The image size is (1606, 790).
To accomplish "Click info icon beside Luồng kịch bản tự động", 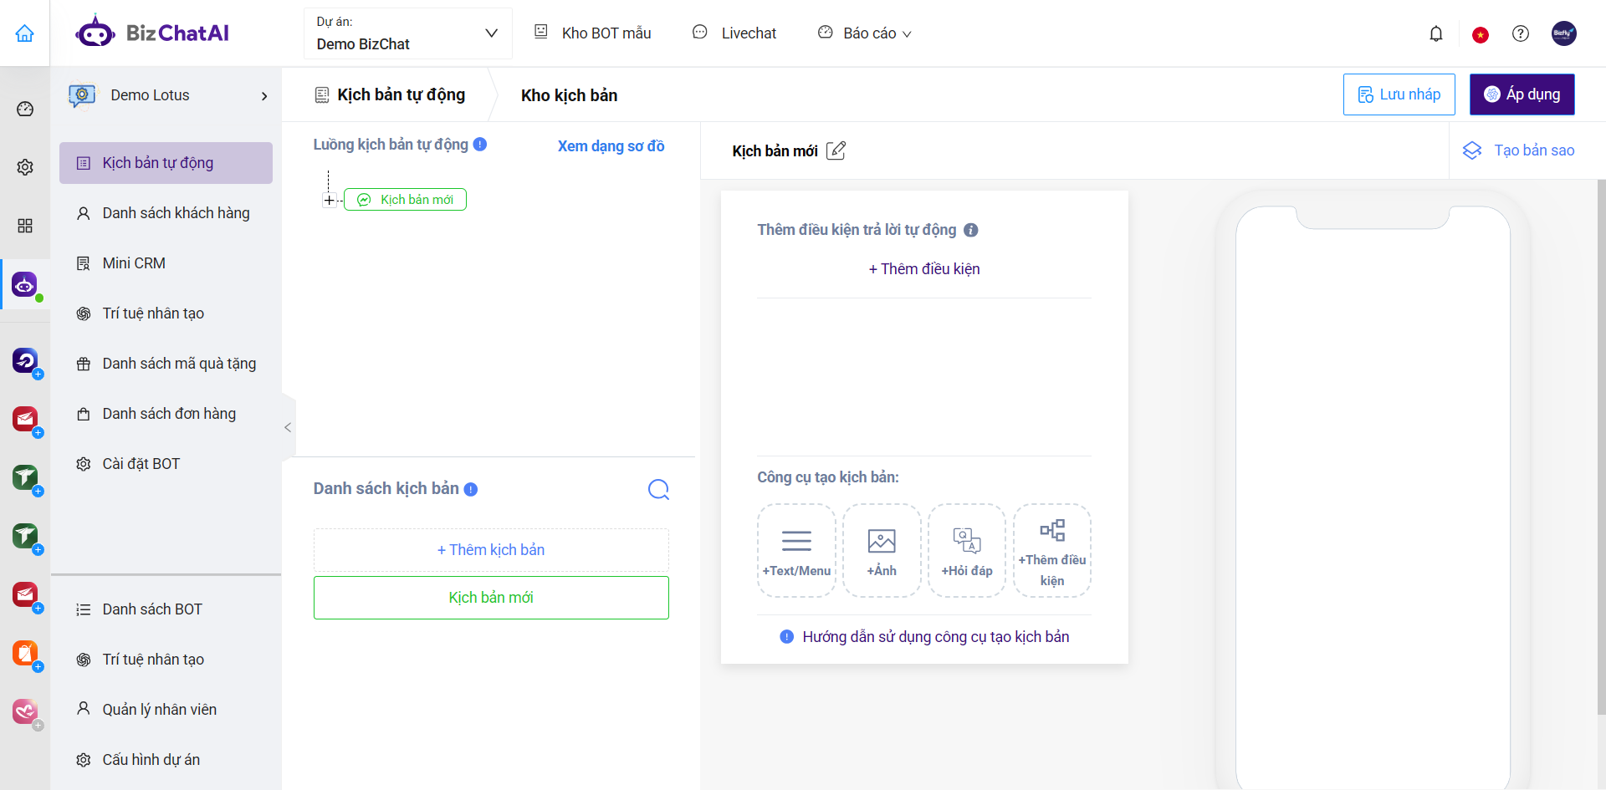I will point(480,144).
